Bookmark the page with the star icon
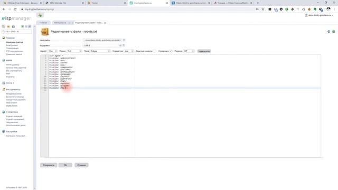Screen dimensions: 338x190 (263, 9)
